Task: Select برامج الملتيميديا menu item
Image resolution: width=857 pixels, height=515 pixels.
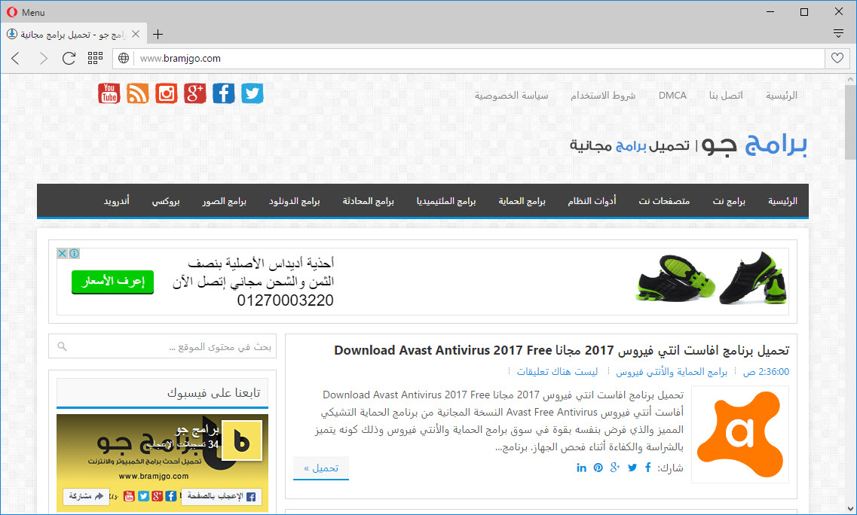Action: click(x=446, y=201)
